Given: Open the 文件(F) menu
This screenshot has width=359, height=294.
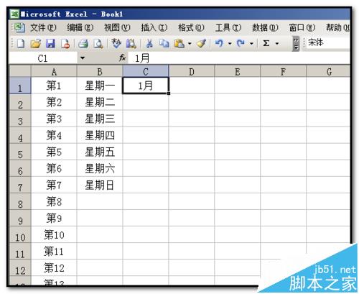Looking at the screenshot, I should [x=43, y=28].
